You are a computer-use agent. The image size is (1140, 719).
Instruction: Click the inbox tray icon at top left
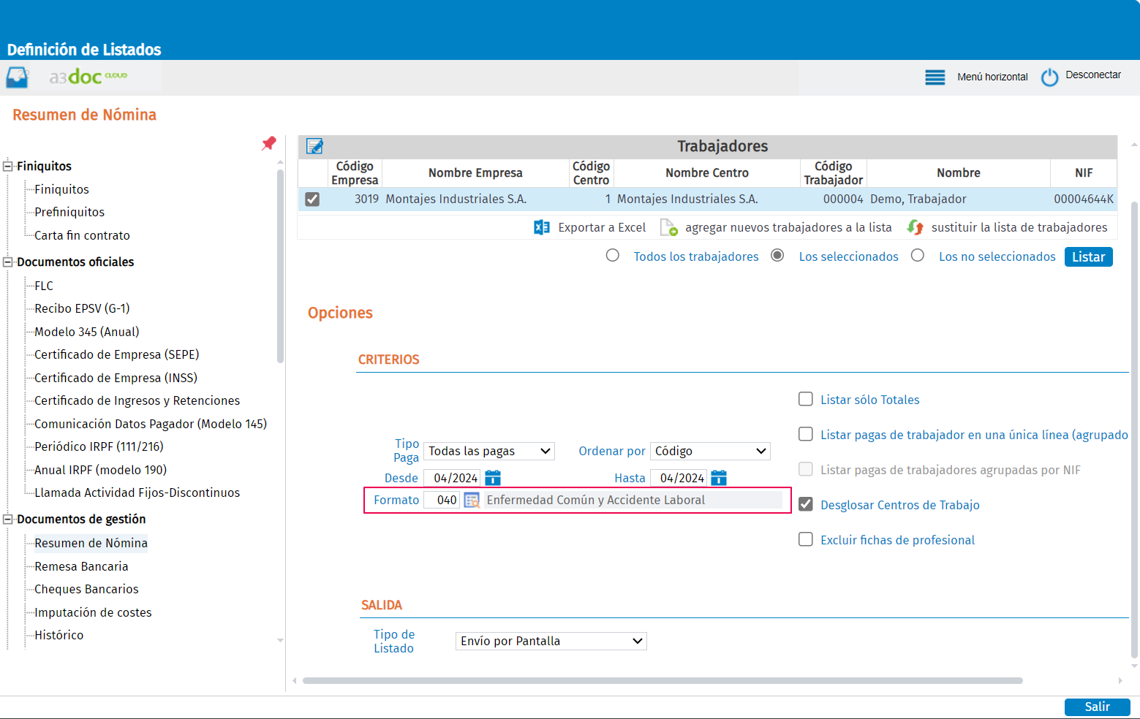[18, 77]
